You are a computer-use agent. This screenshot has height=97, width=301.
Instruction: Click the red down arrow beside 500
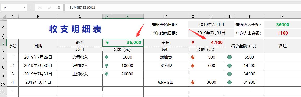(x=193, y=57)
